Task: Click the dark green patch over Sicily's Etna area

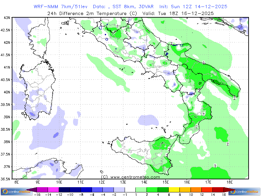Action: coord(162,142)
